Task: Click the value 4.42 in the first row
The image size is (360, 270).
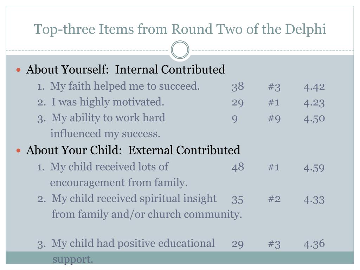Action: [314, 87]
